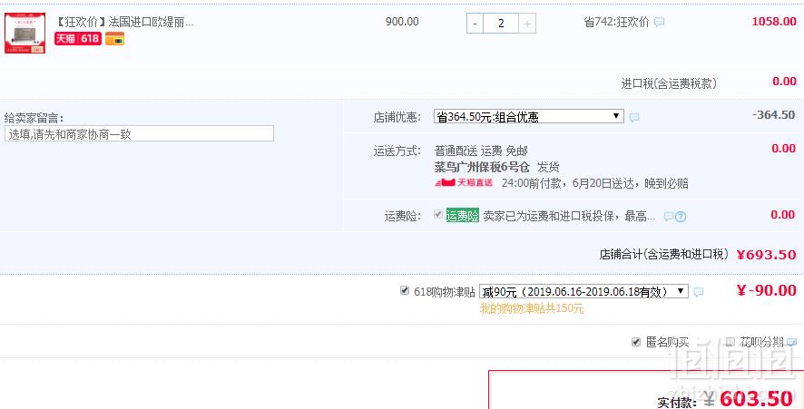Click the 实付款 total 603.50
The height and width of the screenshot is (409, 804).
point(756,398)
